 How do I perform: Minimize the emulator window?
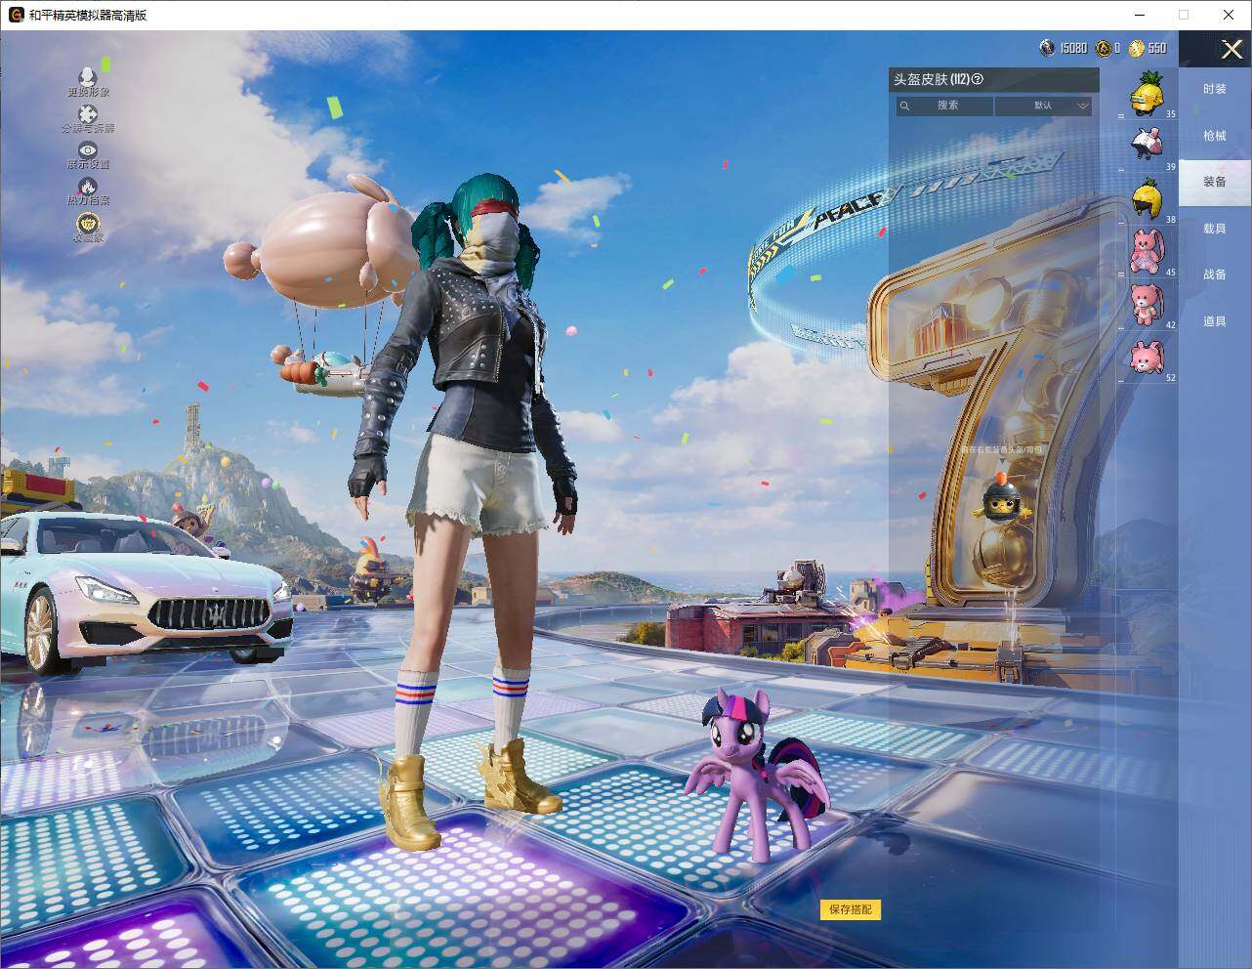(x=1140, y=15)
